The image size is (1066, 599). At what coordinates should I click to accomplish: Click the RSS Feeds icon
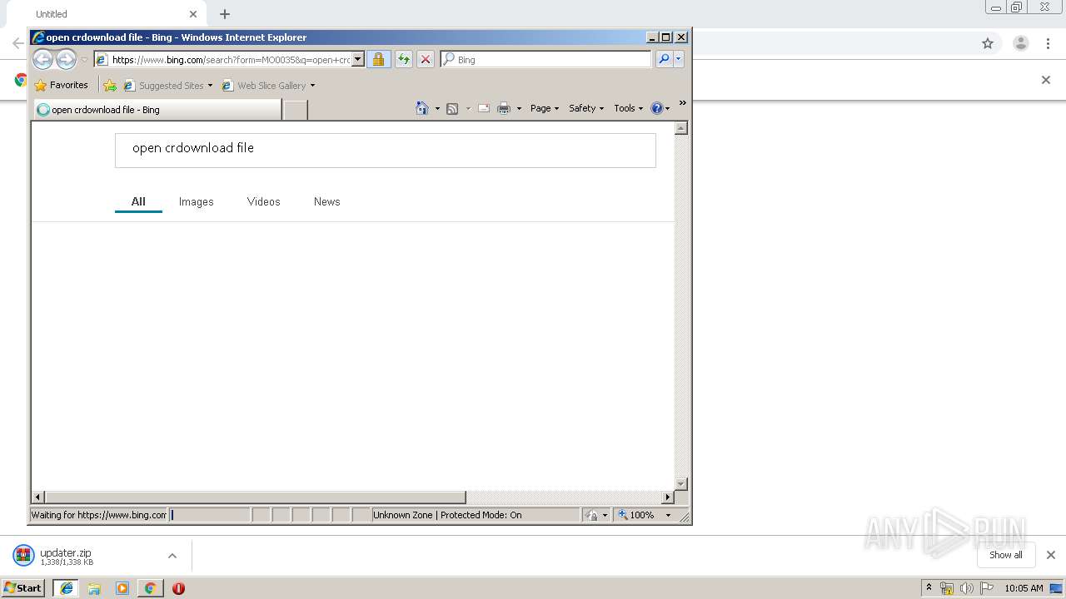[x=452, y=108]
